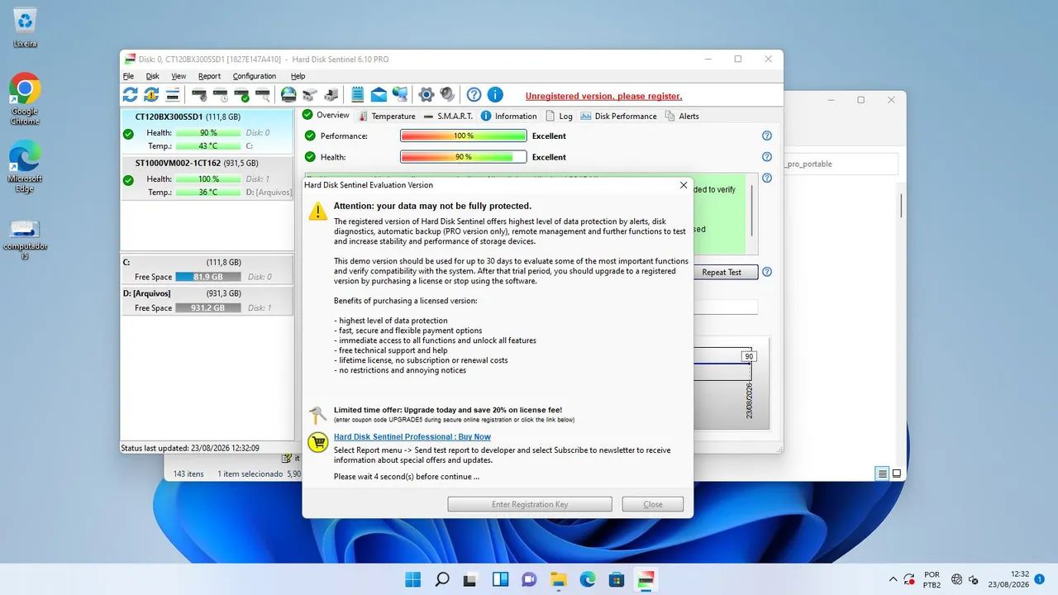Click the Refresh disk status toolbar icon
The width and height of the screenshot is (1058, 595).
[x=131, y=95]
